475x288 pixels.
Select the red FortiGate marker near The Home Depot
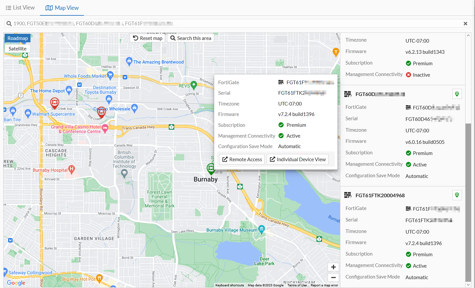pyautogui.click(x=55, y=103)
